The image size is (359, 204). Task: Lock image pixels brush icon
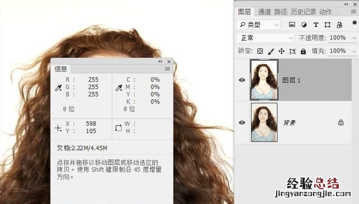[271, 51]
